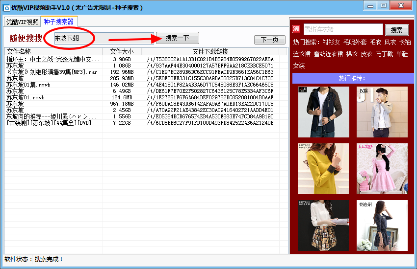Maximize the 优酷VIP视频助手 window
This screenshot has height=269, width=417.
coord(384,6)
